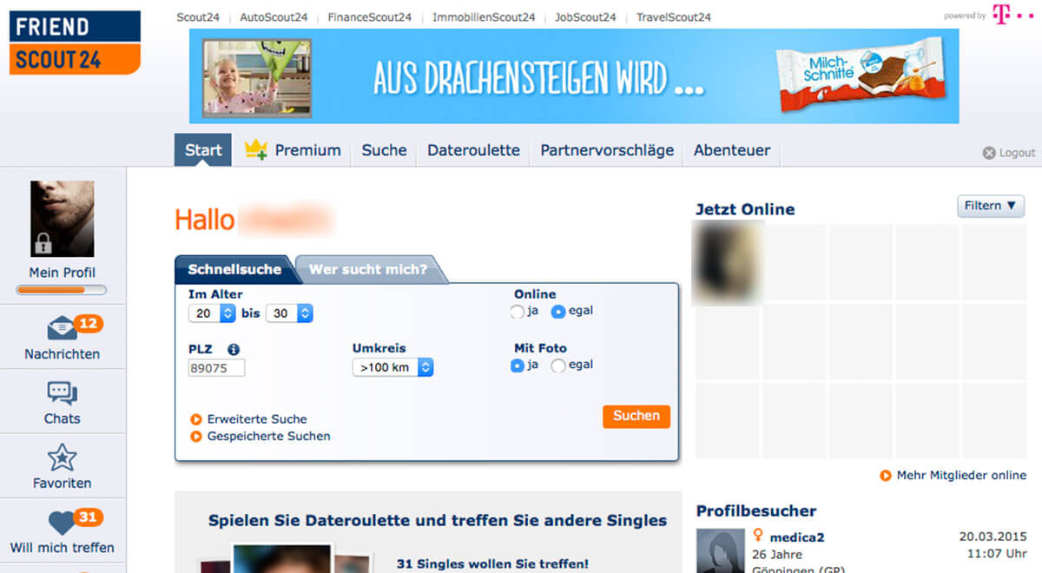1042x573 pixels.
Task: Open the Partnervorschläge tab
Action: [x=607, y=149]
